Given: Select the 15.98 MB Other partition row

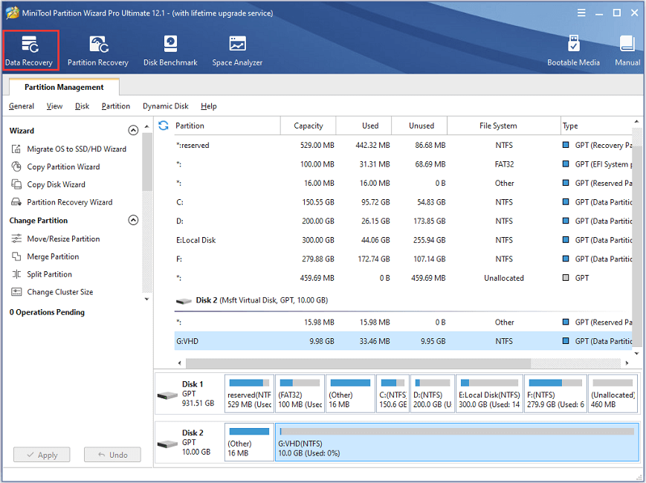Looking at the screenshot, I should [404, 322].
